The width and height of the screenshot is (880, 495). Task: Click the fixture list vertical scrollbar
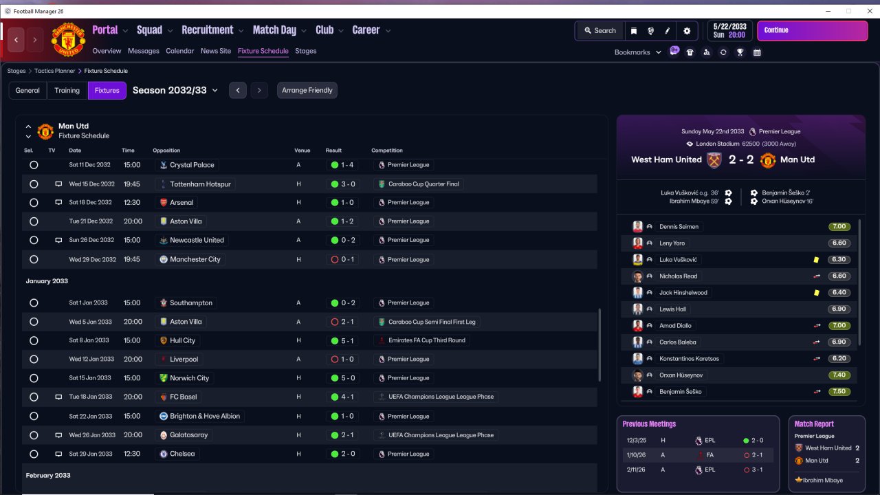(x=600, y=344)
